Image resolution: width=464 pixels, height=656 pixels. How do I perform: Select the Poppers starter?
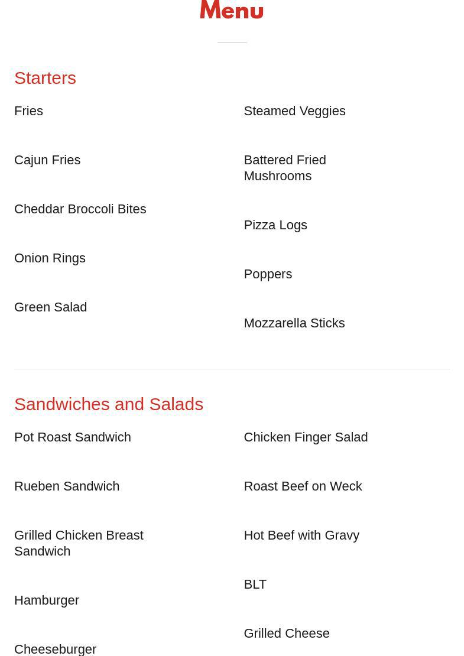coord(268,274)
